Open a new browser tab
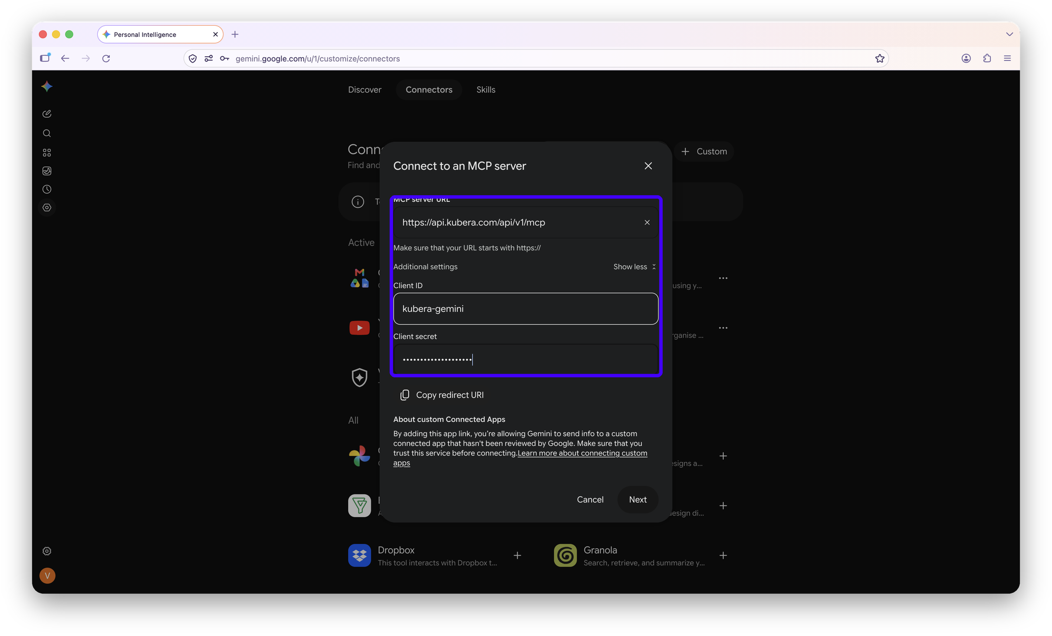This screenshot has height=636, width=1052. pyautogui.click(x=235, y=34)
